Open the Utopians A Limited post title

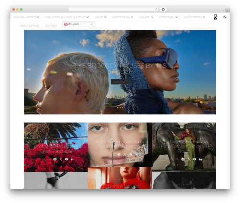click(120, 186)
